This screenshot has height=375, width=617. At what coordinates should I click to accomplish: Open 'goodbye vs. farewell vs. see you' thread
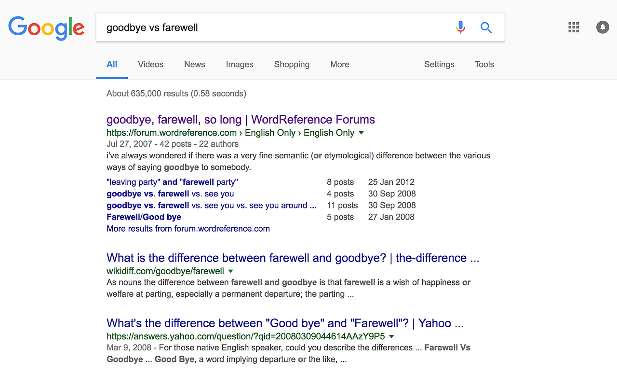click(x=170, y=194)
